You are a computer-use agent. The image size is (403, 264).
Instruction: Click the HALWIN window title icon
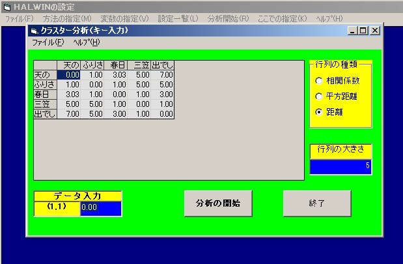point(7,7)
